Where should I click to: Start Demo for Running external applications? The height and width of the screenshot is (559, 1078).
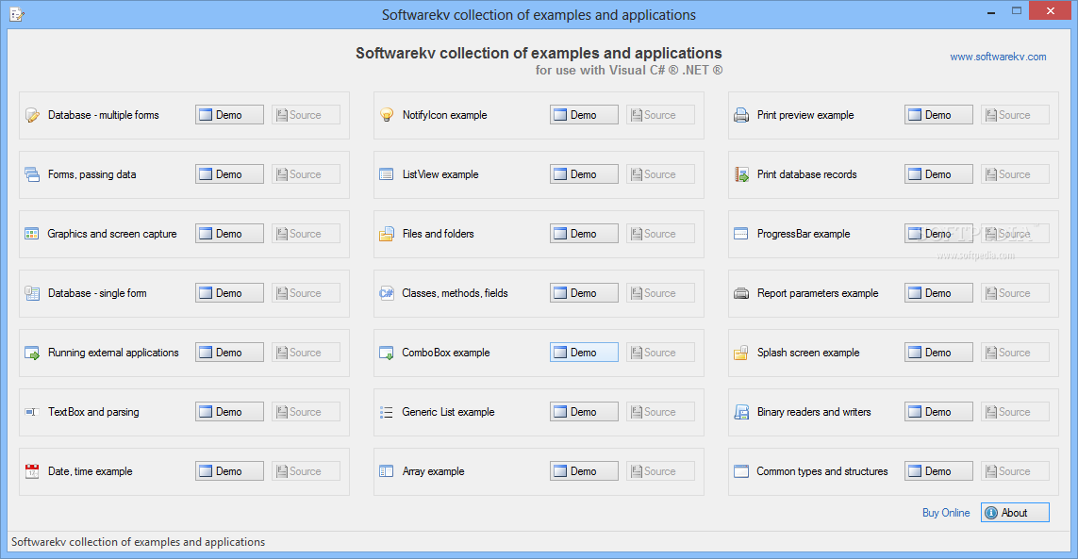(229, 352)
